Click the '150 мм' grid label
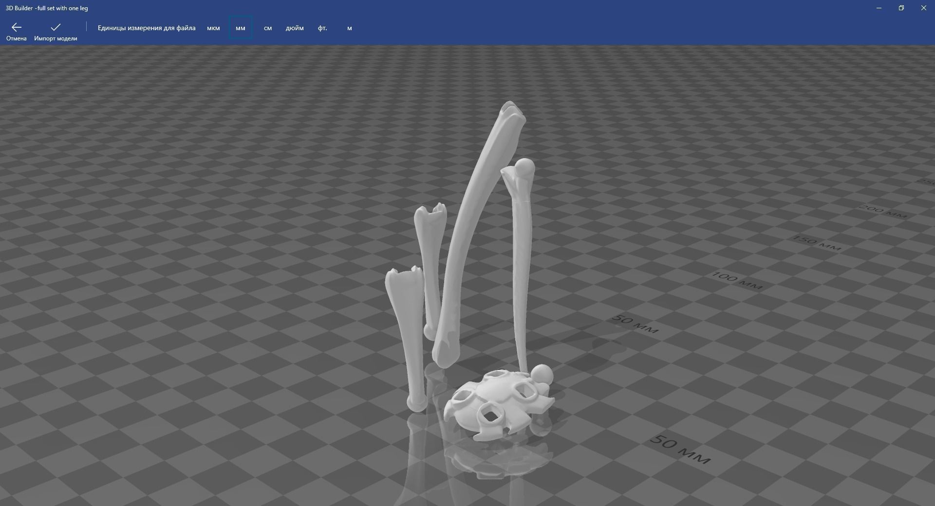The image size is (935, 506). [817, 243]
